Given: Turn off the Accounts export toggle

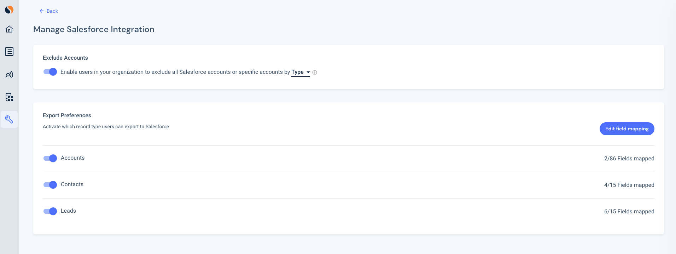Looking at the screenshot, I should point(50,158).
